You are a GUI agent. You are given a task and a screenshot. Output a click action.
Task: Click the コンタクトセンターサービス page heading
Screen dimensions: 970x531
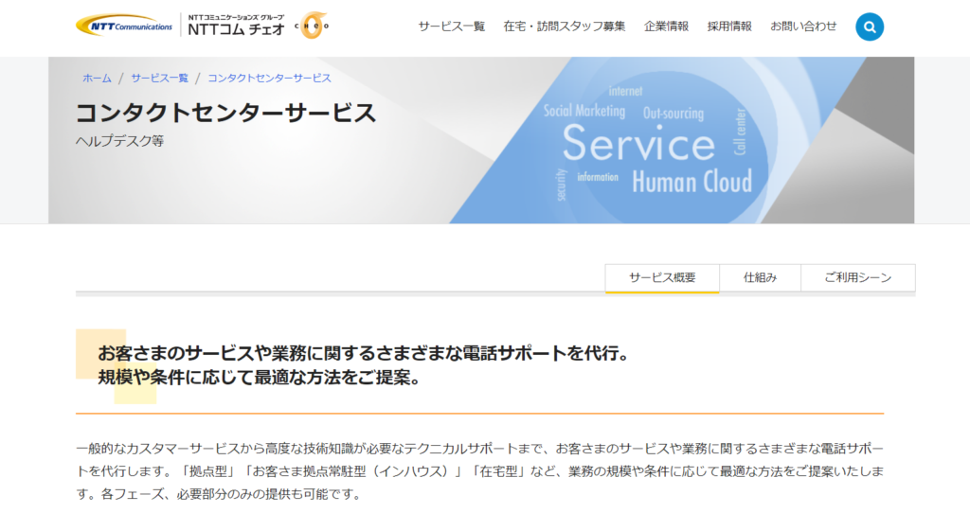point(225,114)
